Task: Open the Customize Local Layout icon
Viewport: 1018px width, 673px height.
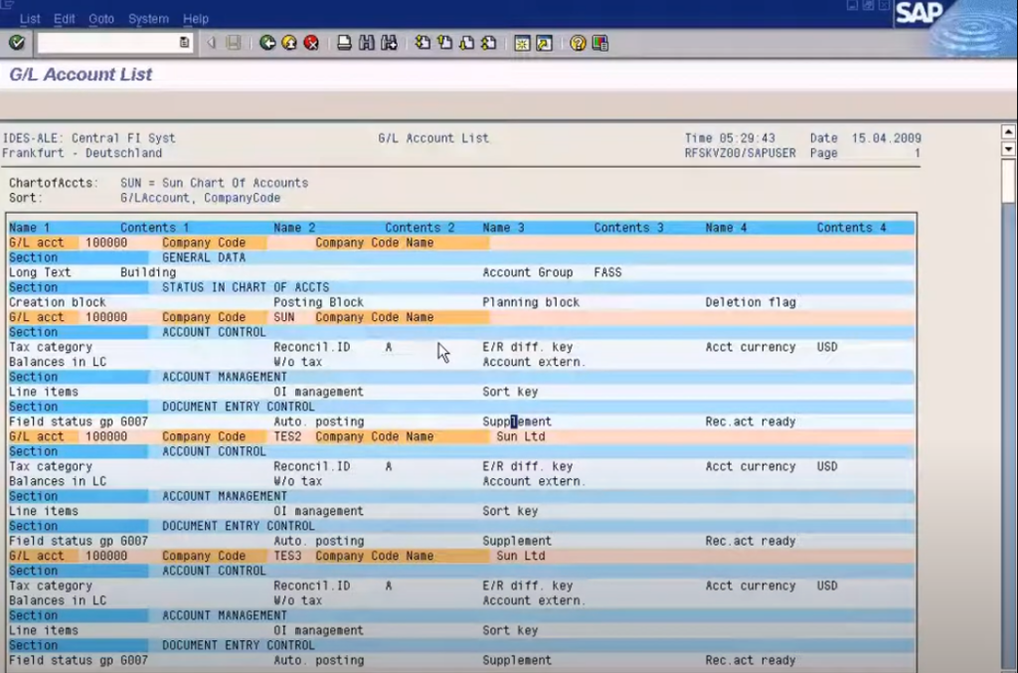Action: [600, 43]
